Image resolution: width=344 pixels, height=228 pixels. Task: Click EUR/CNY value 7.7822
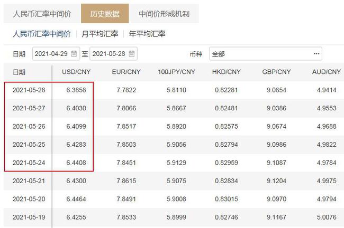[126, 90]
